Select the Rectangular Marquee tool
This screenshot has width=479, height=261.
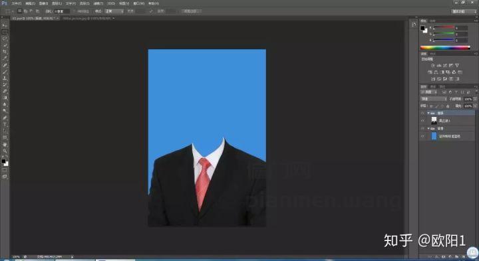[5, 32]
